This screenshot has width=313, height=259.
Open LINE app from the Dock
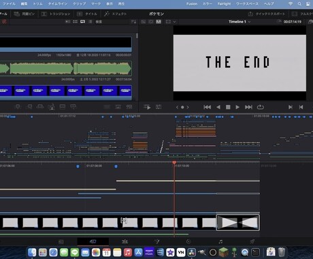coord(75,252)
